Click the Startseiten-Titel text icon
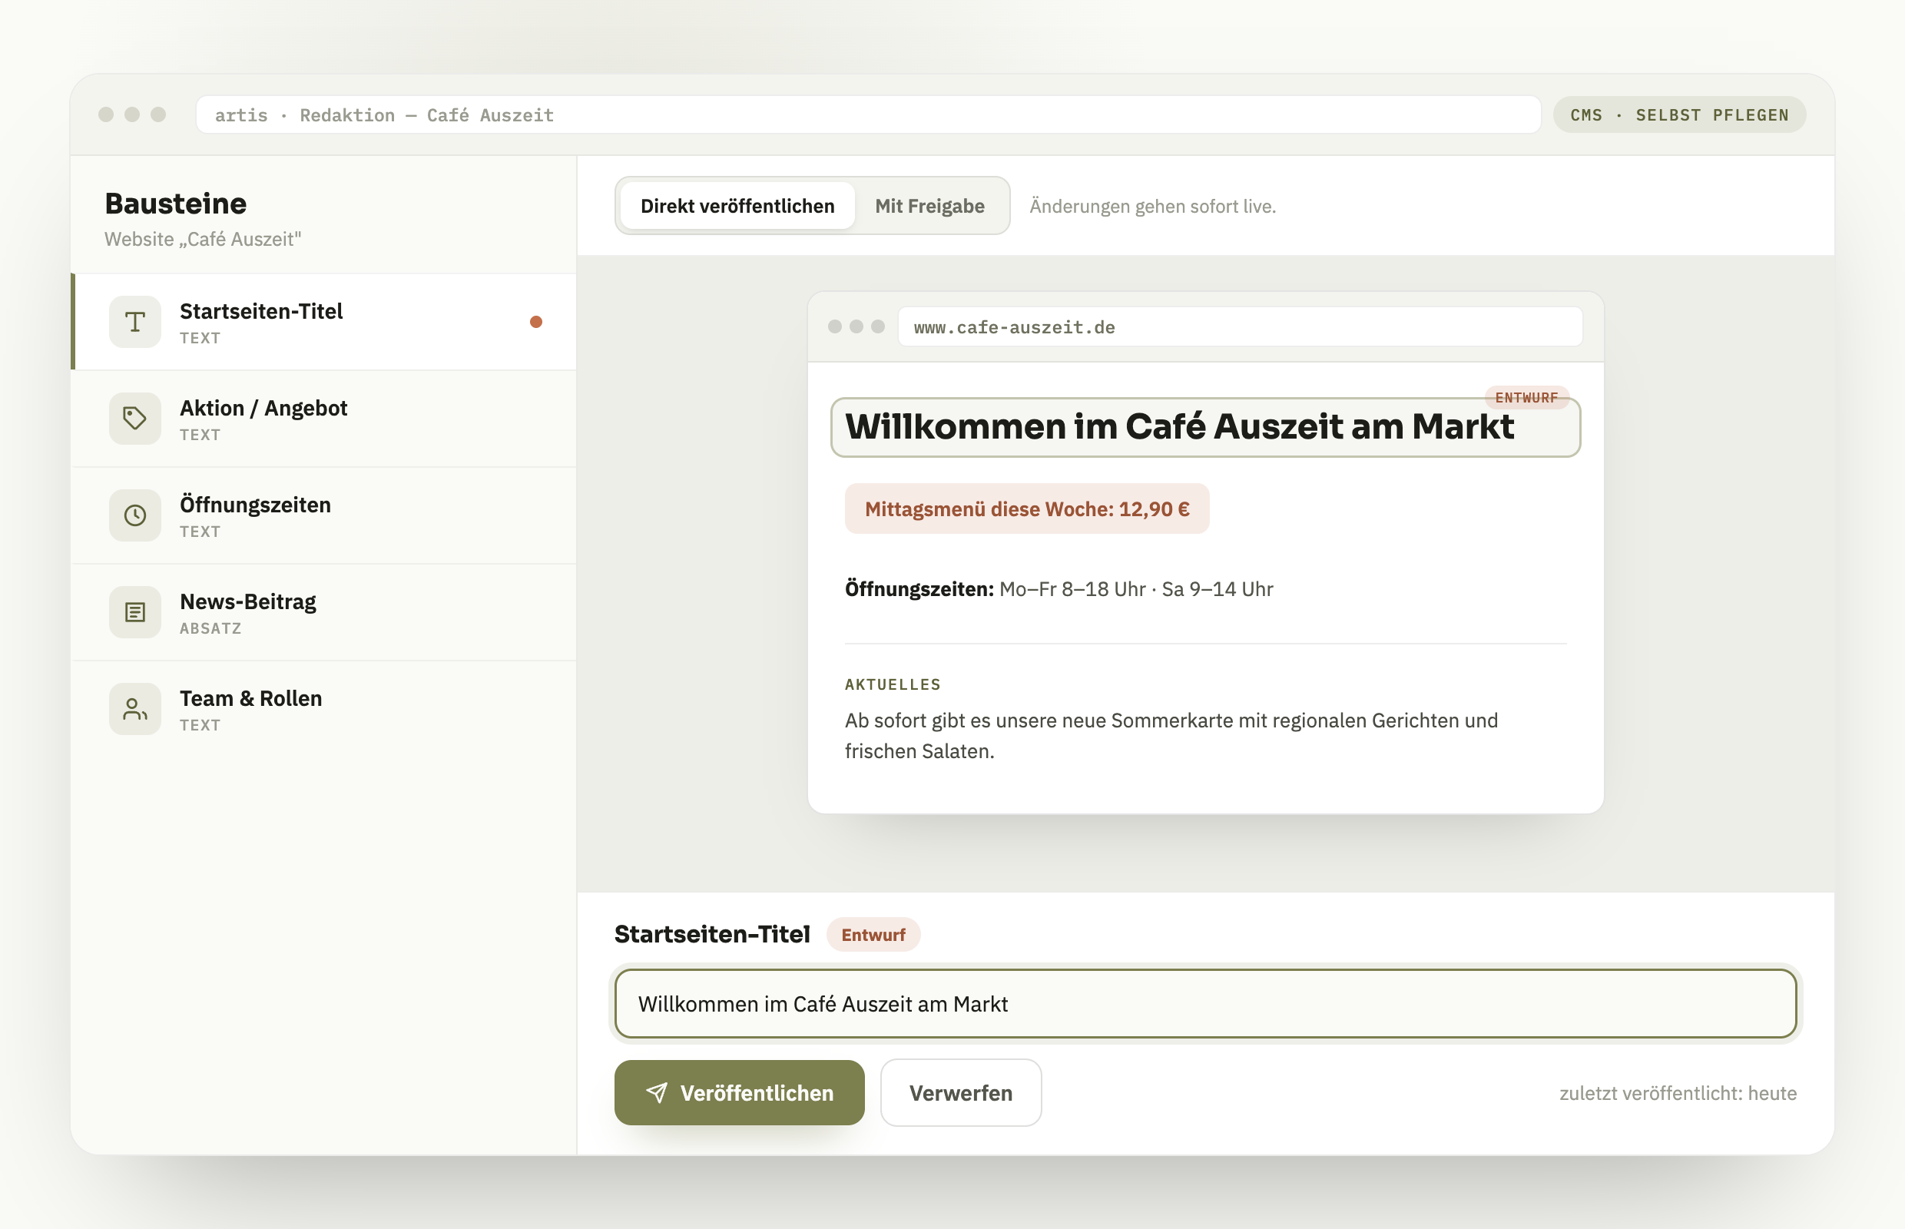This screenshot has width=1905, height=1229. tap(135, 322)
